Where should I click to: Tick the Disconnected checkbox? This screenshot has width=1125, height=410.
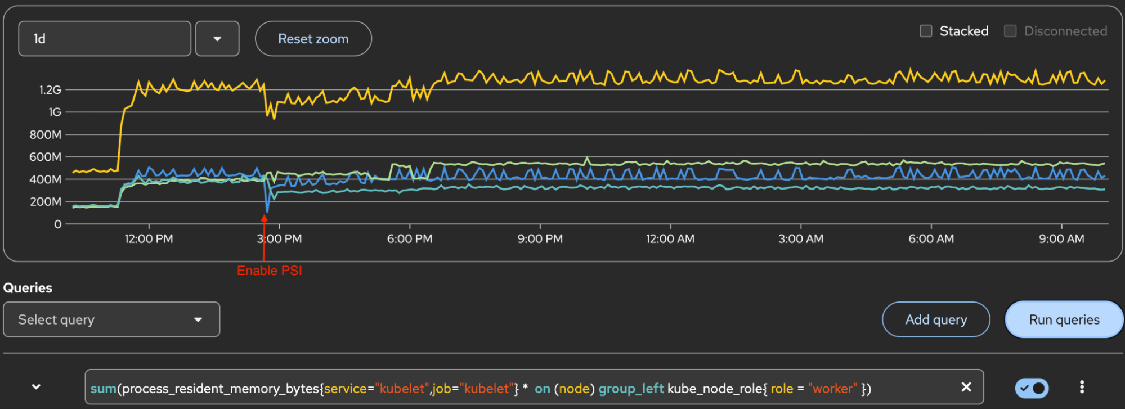point(1010,31)
